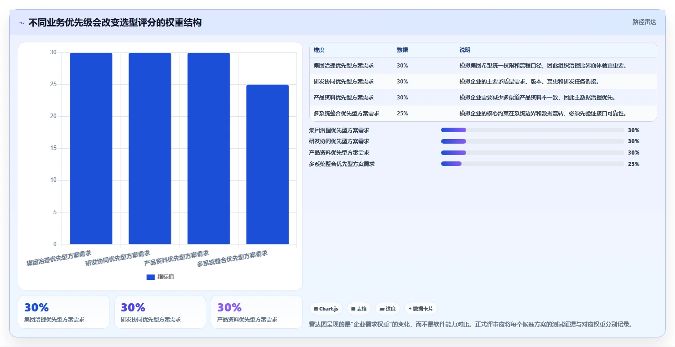
Task: Click x-axis label 多系统整合优先型方案需求
Action: coord(232,259)
